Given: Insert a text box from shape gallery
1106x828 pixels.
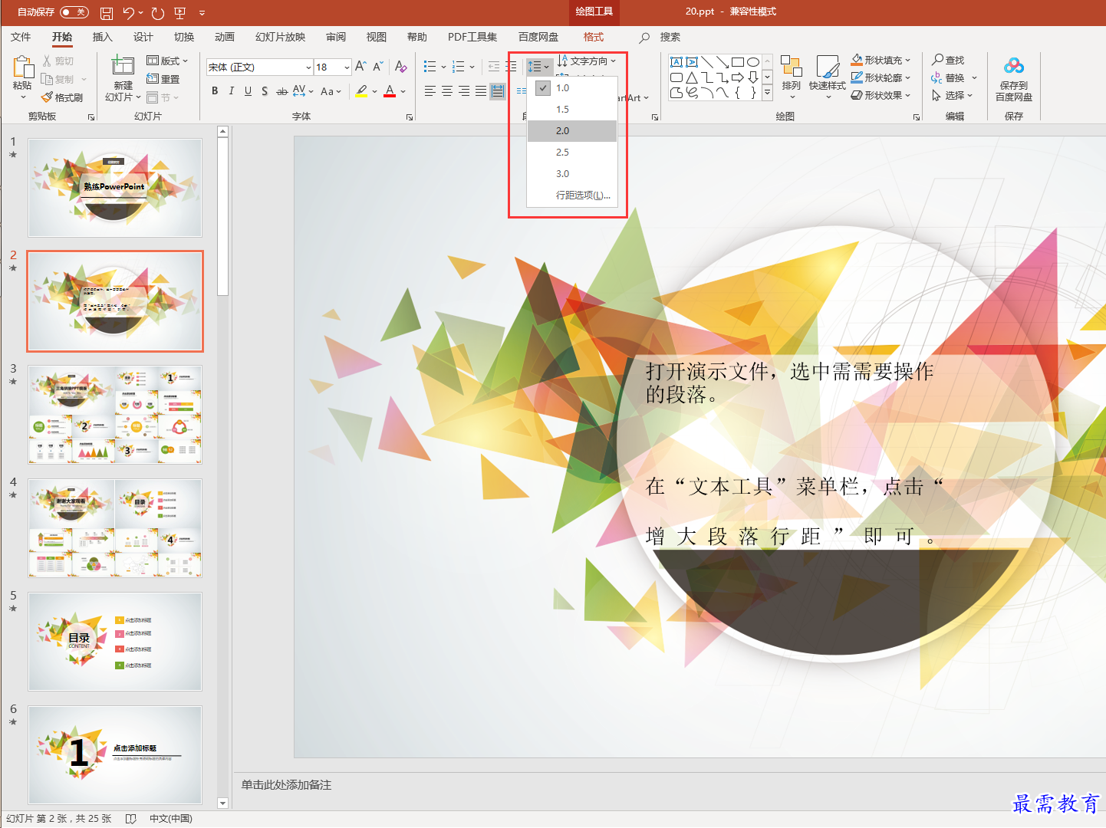Looking at the screenshot, I should coord(676,62).
